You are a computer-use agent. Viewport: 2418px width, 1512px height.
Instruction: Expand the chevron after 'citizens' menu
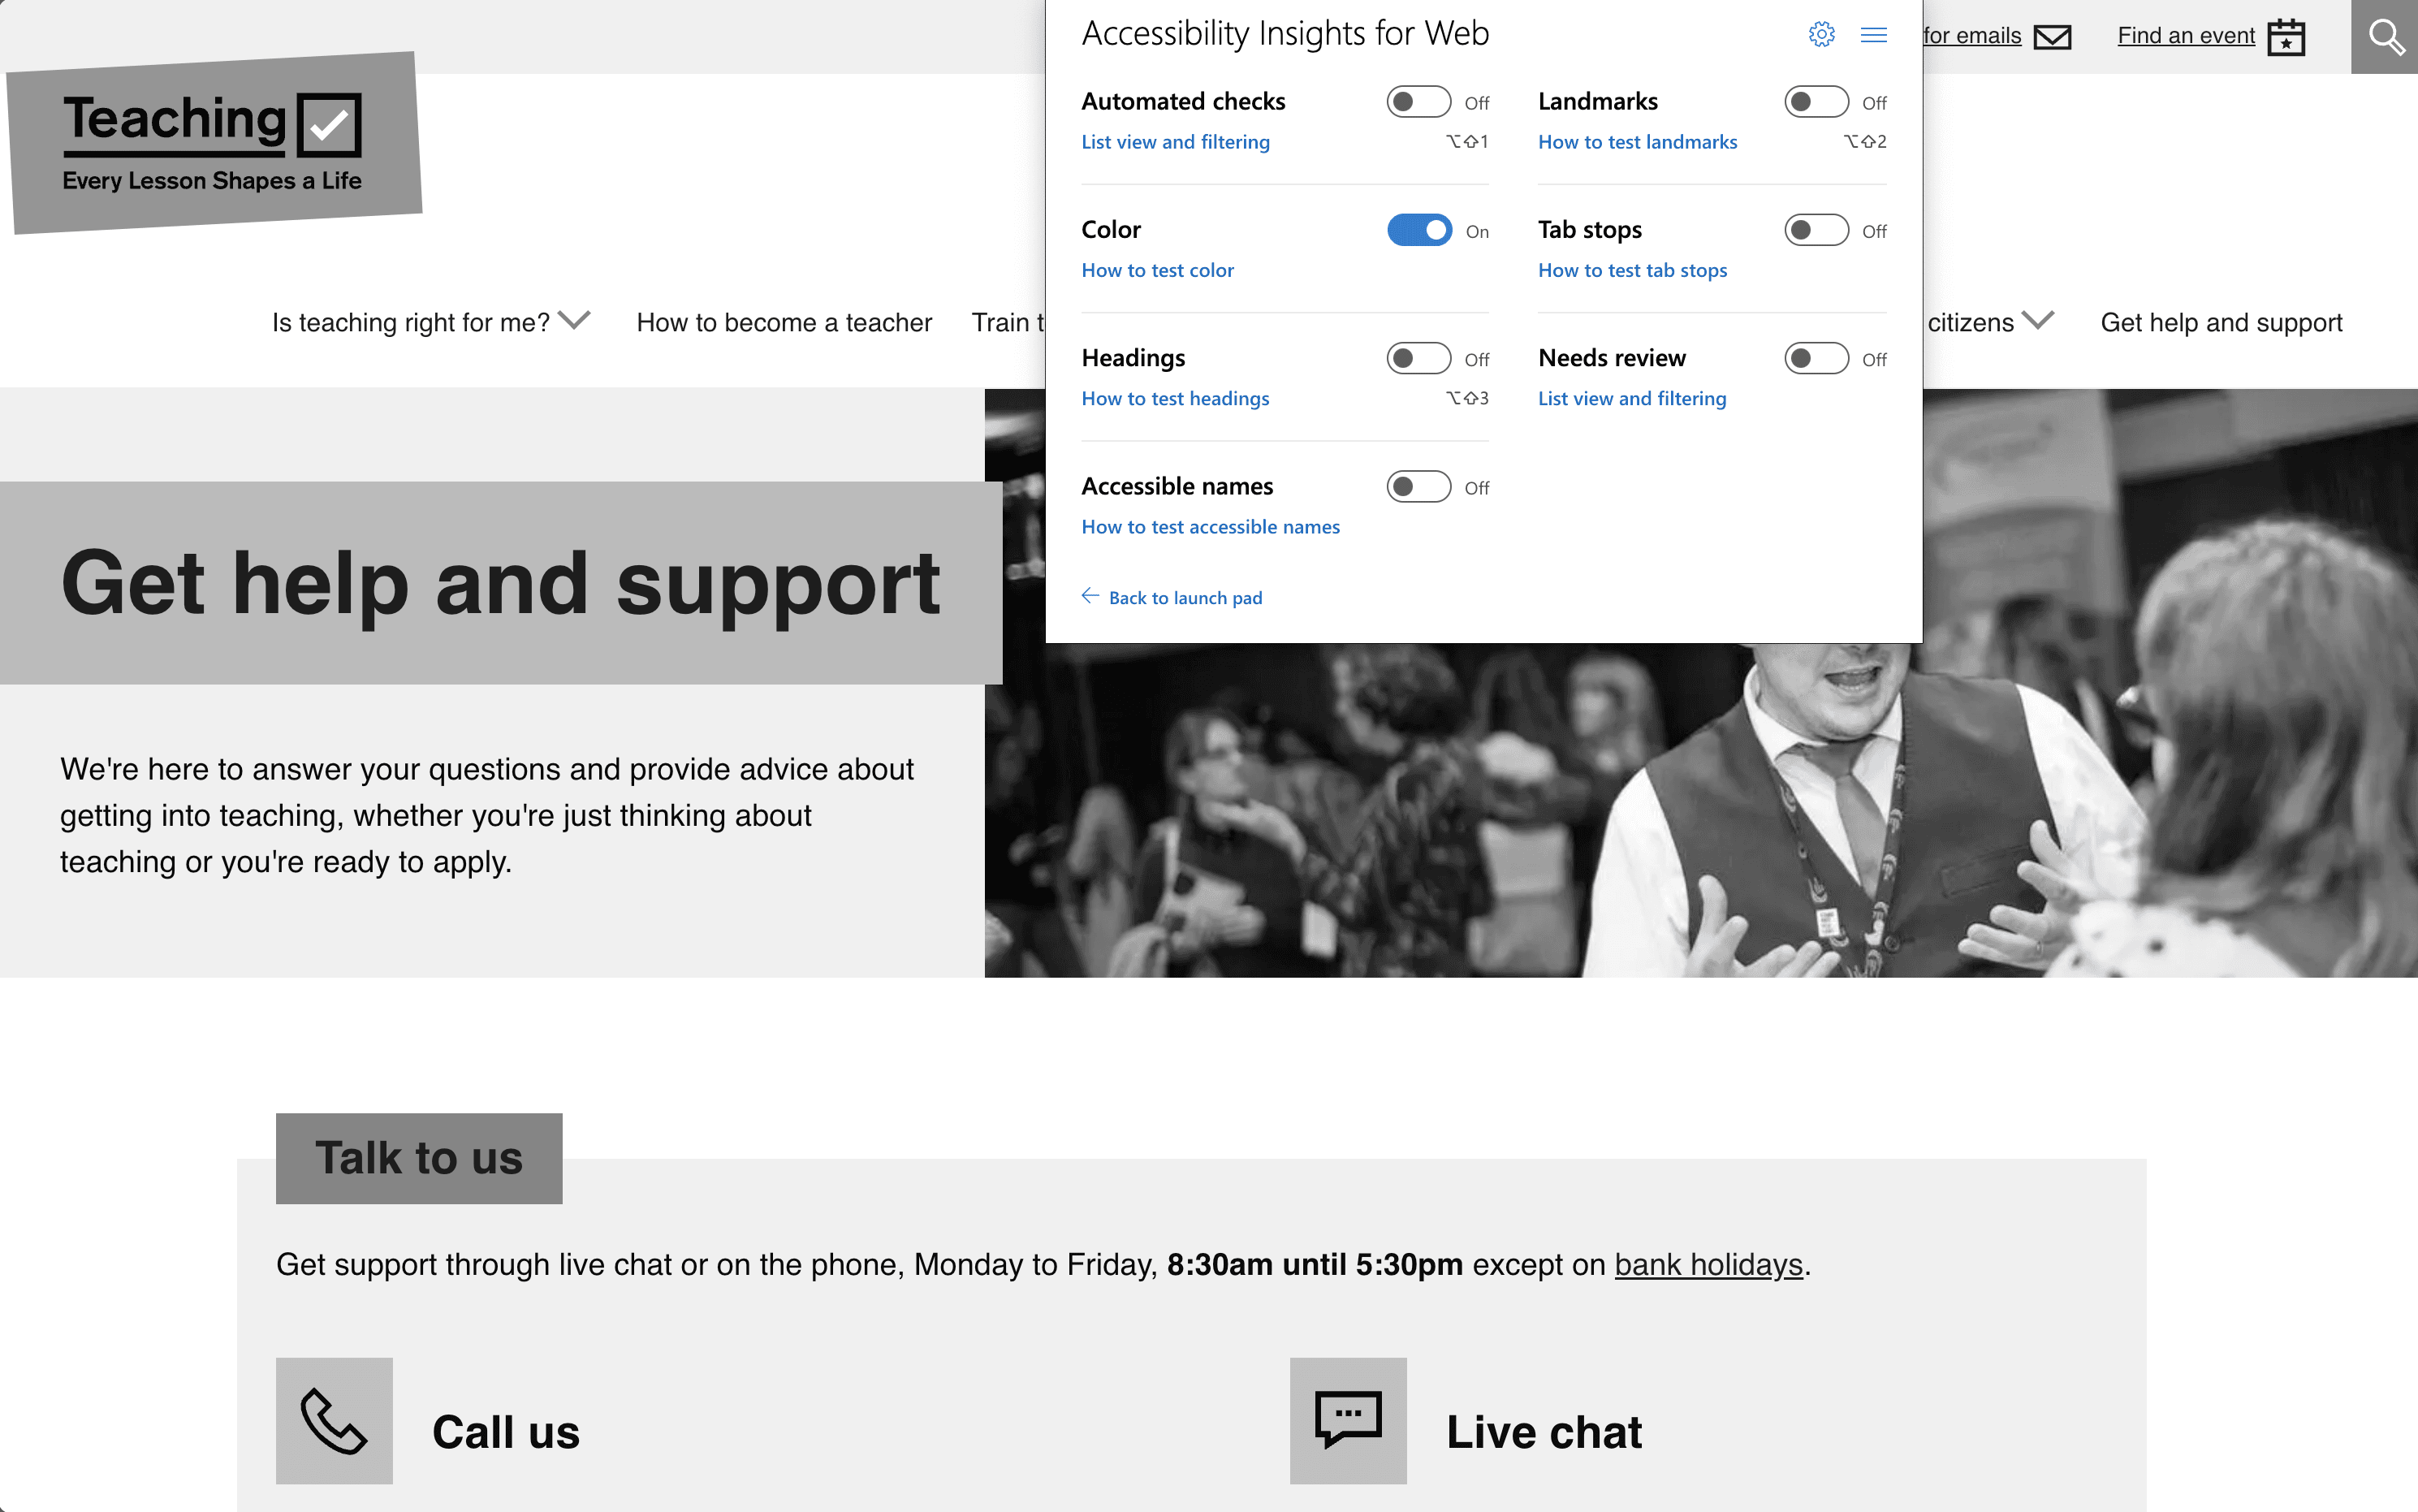(2038, 320)
